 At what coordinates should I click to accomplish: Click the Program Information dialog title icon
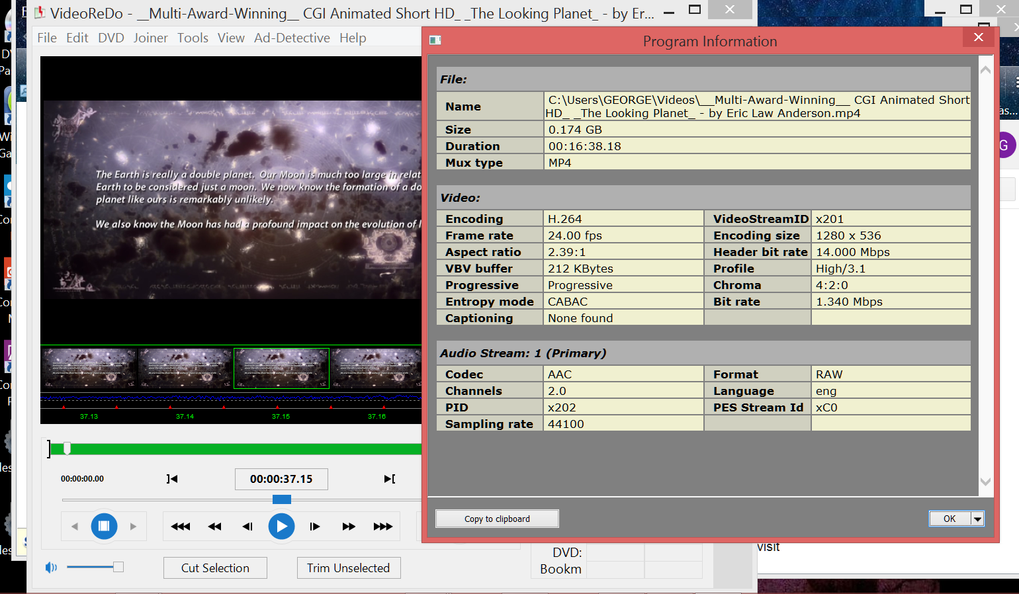[x=435, y=40]
